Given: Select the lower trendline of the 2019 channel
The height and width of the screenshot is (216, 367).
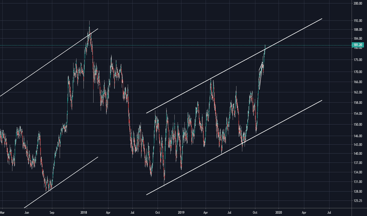Looking at the screenshot, I should click(x=234, y=148).
